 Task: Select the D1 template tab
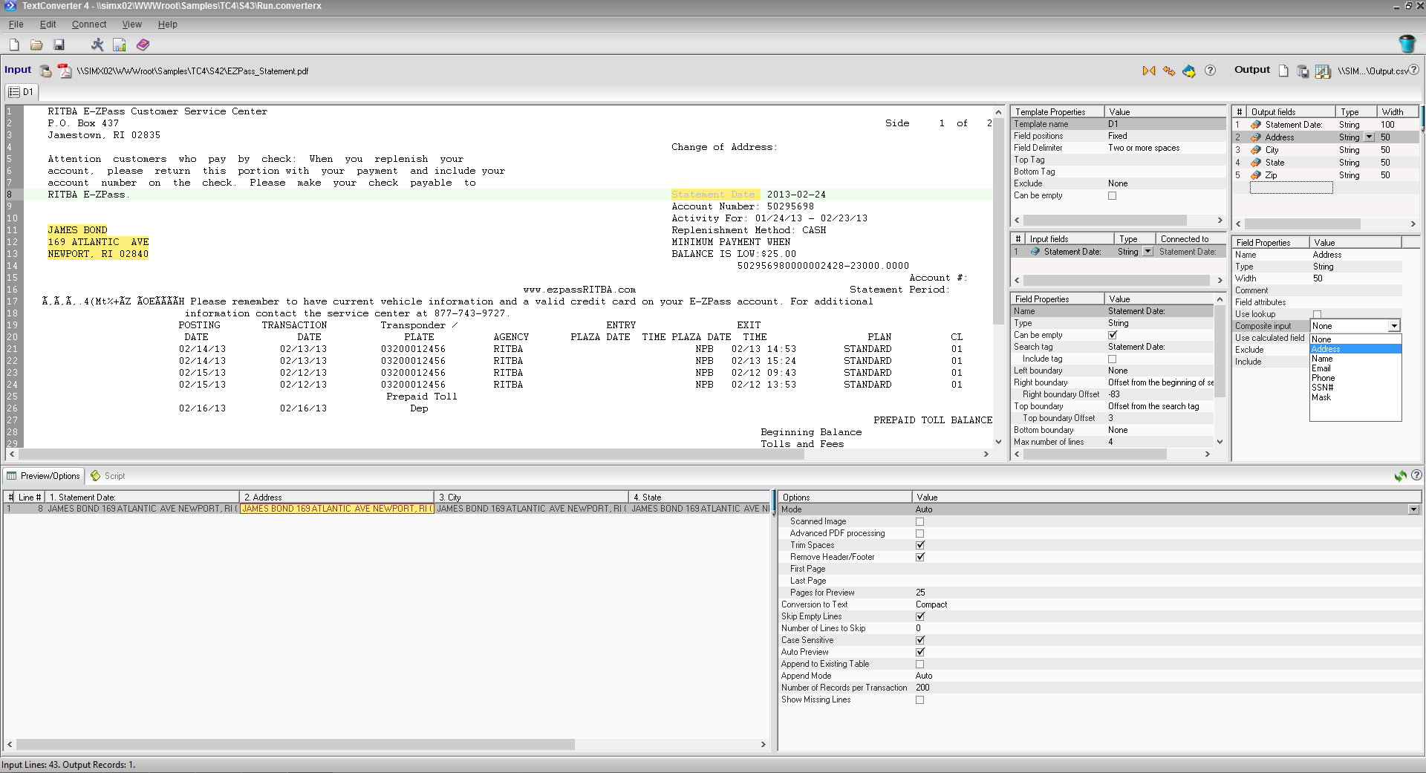click(x=21, y=92)
